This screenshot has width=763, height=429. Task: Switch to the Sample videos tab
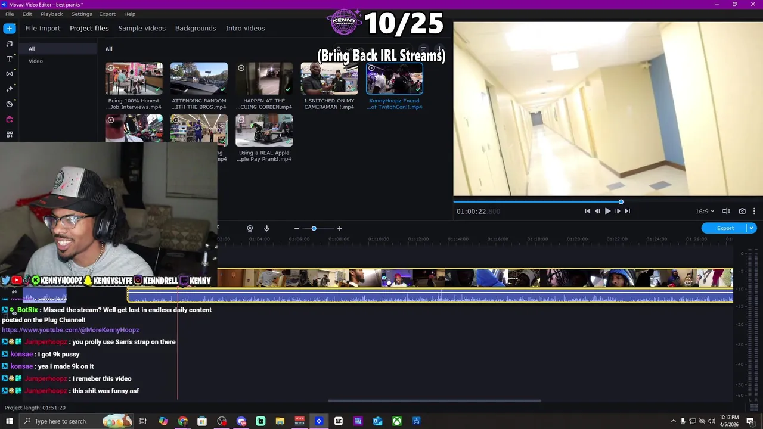tap(142, 28)
